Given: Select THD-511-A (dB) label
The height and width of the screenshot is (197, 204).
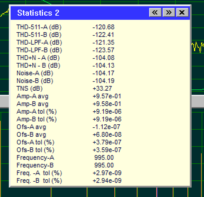Looking at the screenshot, I should pyautogui.click(x=39, y=27).
